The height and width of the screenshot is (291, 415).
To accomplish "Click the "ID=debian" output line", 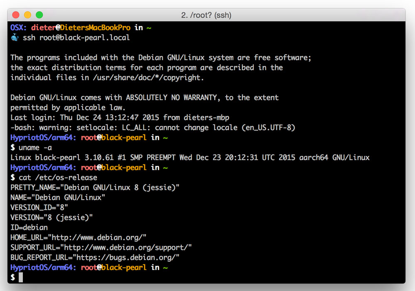I will click(x=29, y=228).
